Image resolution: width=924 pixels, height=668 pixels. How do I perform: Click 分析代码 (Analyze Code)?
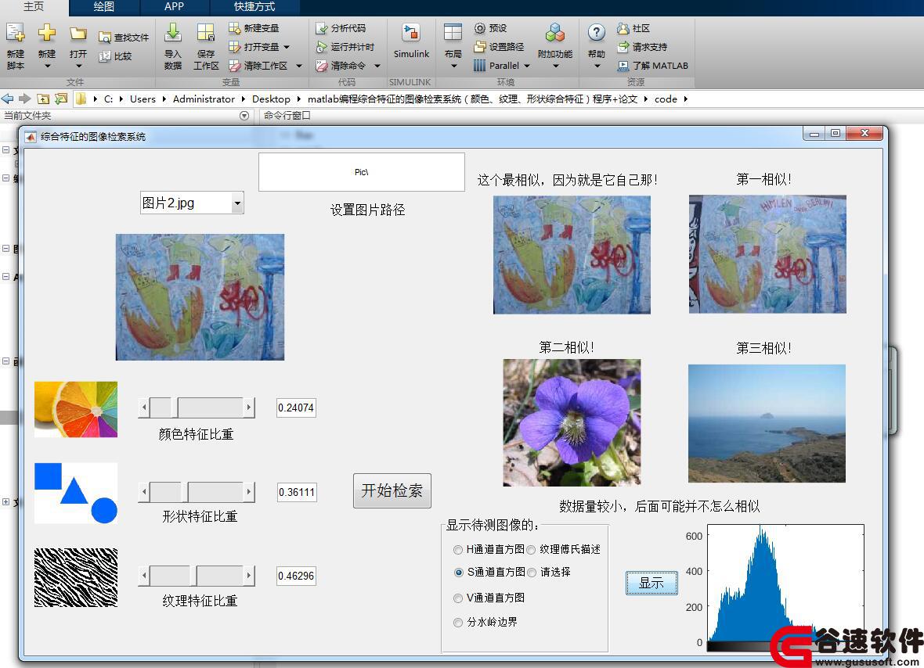(341, 28)
